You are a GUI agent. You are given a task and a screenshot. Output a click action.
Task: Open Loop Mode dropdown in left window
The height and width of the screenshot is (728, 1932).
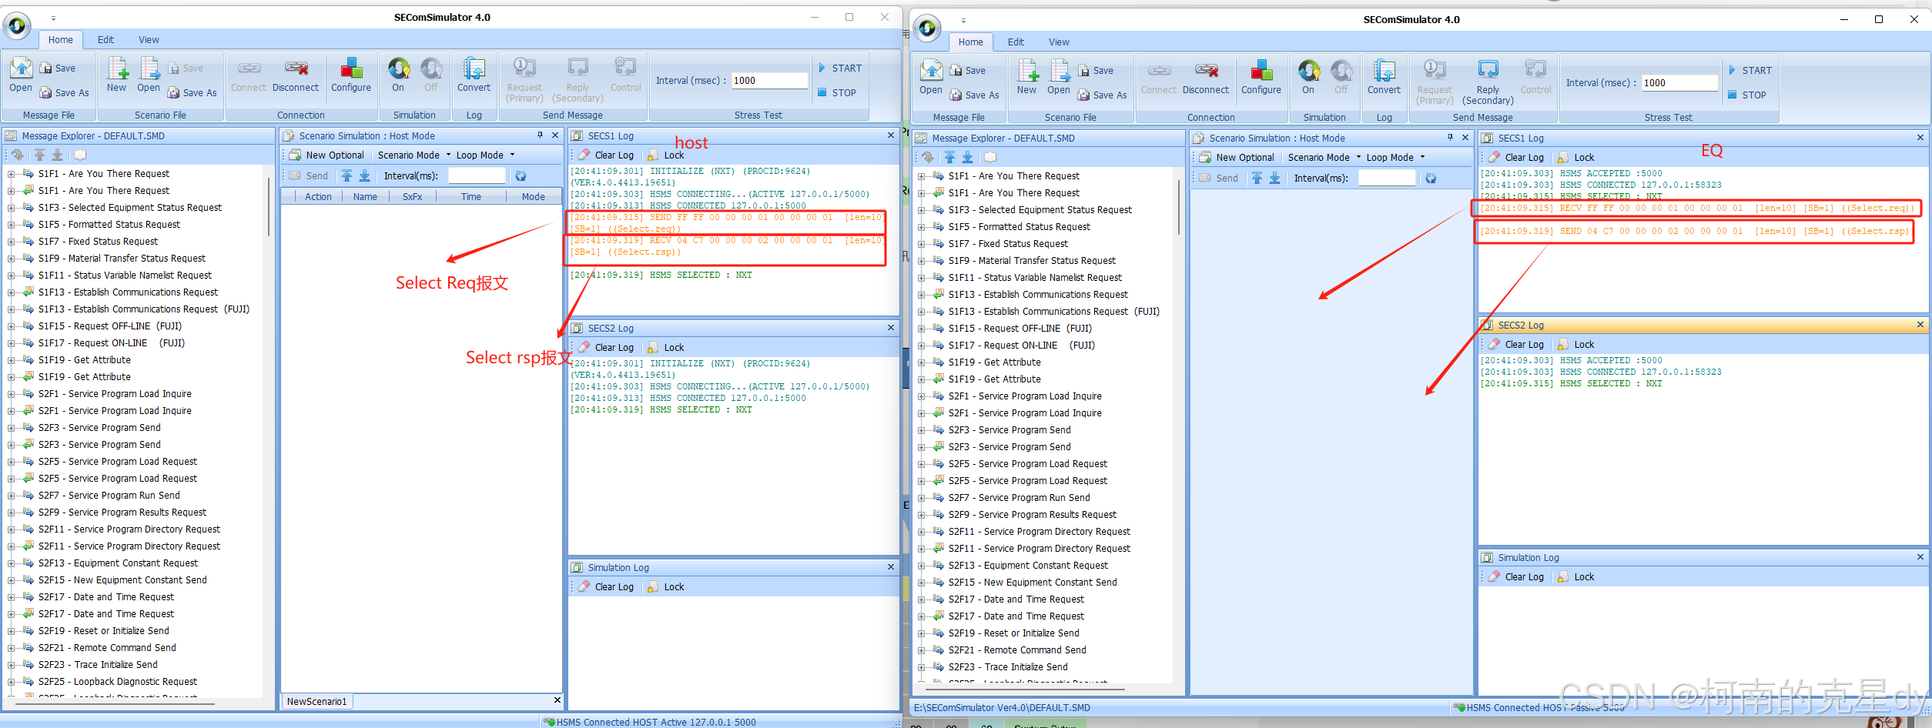click(x=485, y=155)
